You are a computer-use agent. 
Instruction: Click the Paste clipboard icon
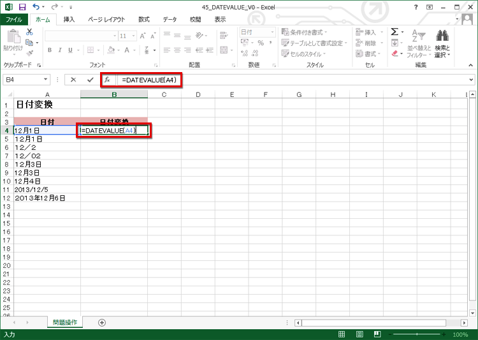[x=13, y=36]
